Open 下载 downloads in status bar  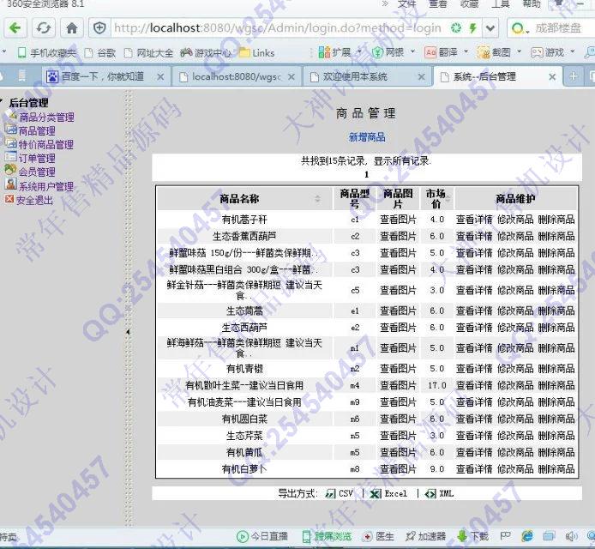tap(472, 536)
